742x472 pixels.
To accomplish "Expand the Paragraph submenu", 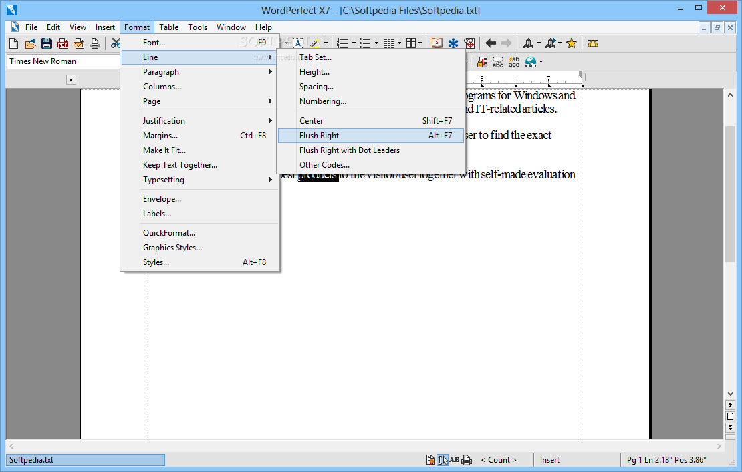I will (x=200, y=72).
